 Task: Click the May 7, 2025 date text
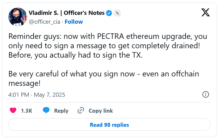(49, 94)
